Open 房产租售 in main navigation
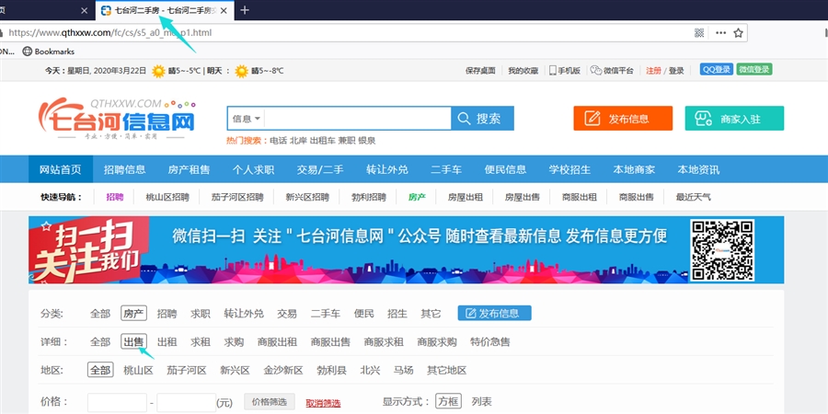The width and height of the screenshot is (828, 414). tap(189, 169)
